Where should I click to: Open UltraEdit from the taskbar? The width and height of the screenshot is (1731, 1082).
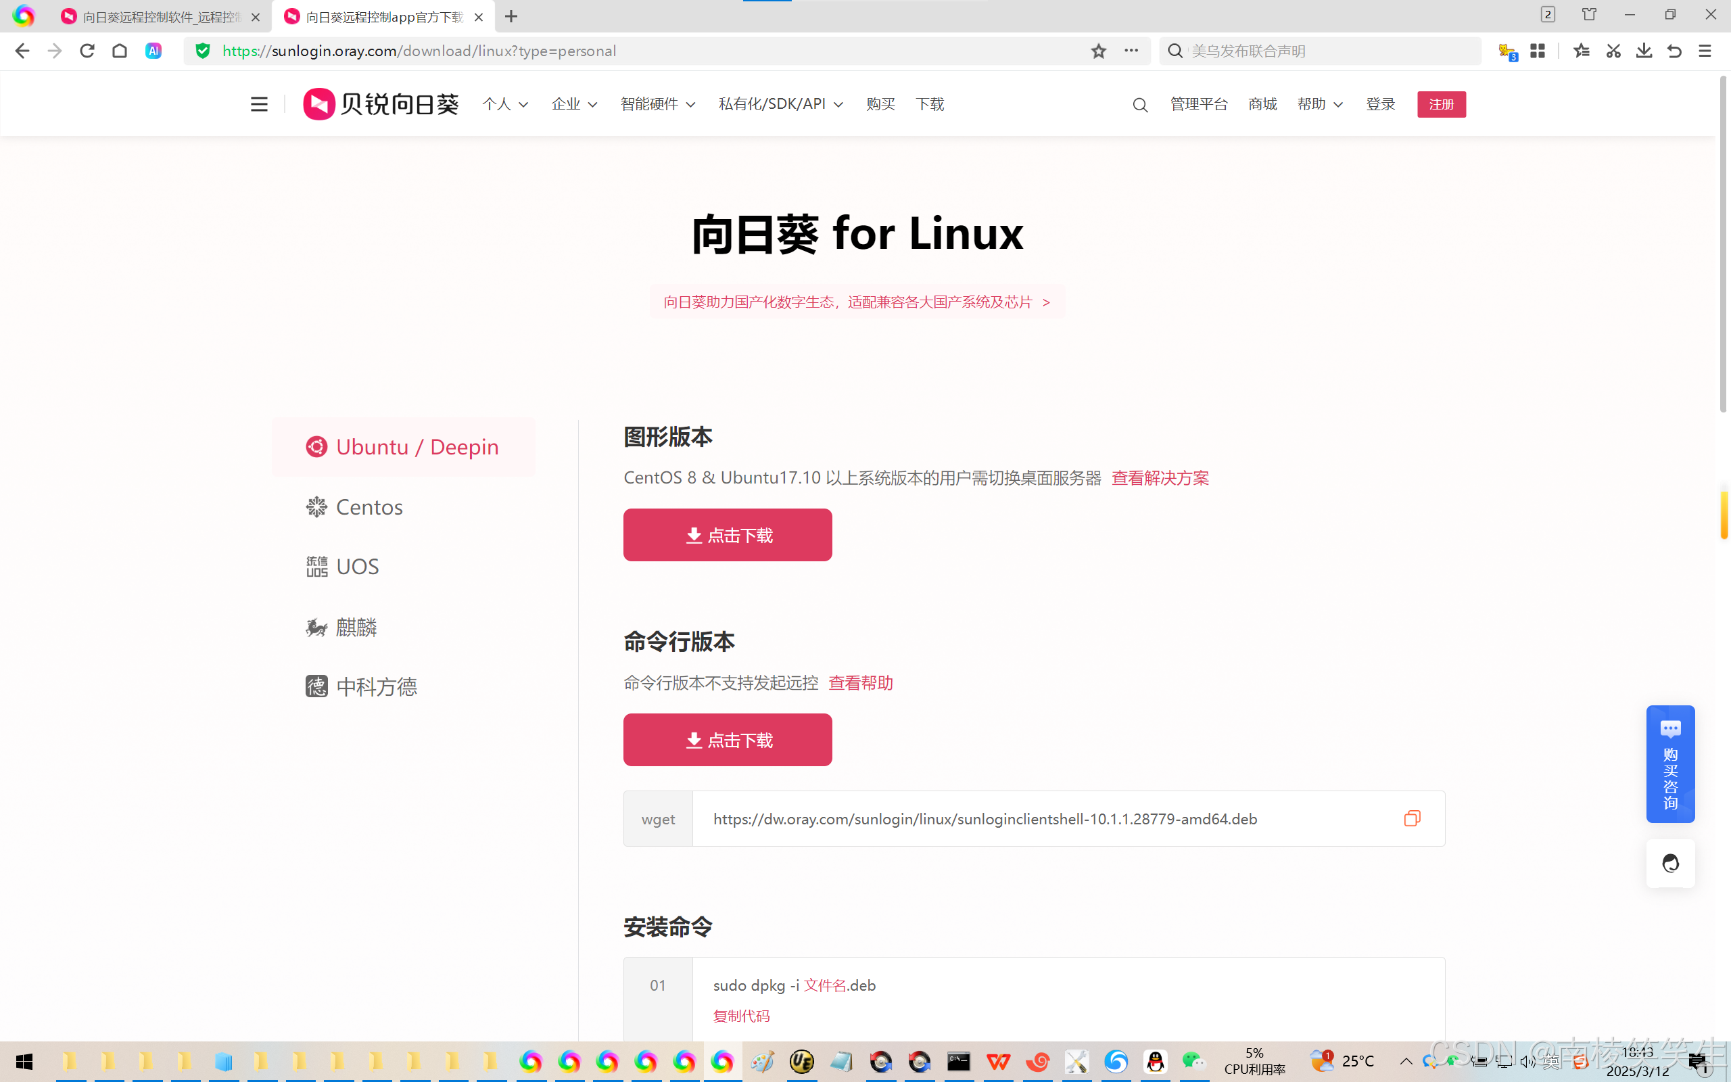click(802, 1061)
